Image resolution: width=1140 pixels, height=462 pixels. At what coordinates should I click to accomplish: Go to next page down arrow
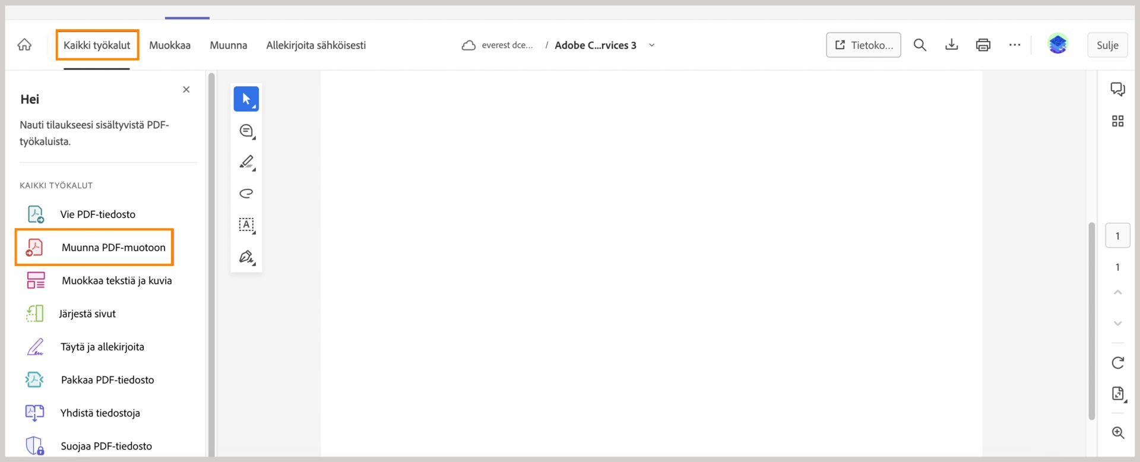[1117, 324]
